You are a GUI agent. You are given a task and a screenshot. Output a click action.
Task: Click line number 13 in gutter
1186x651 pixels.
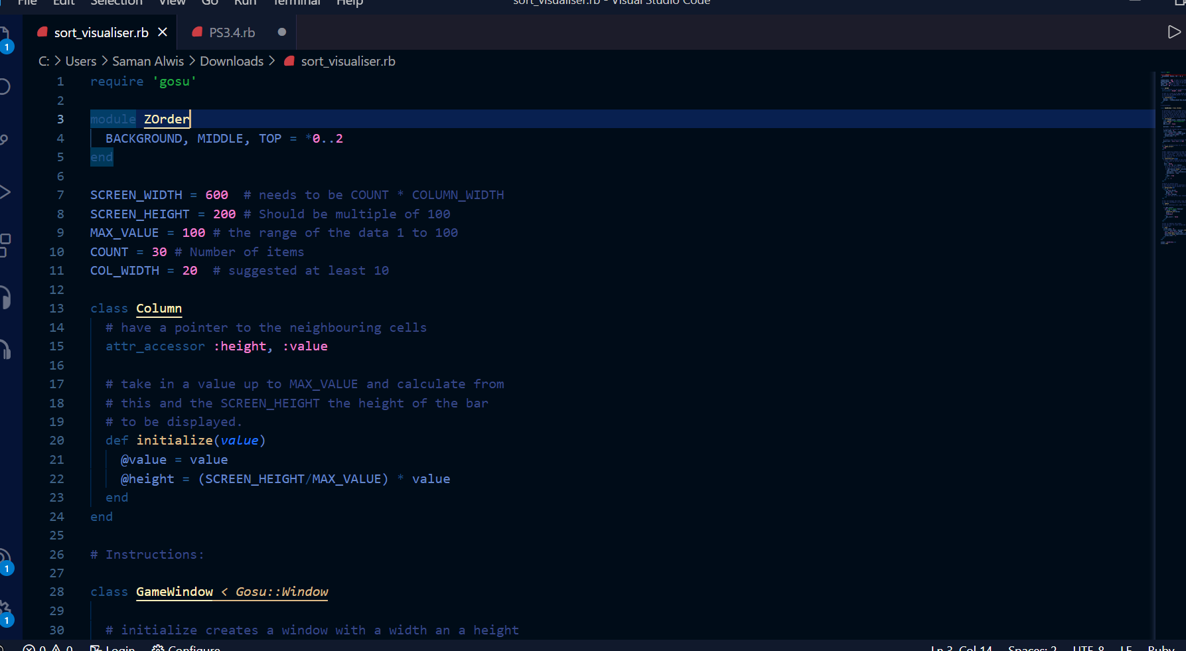57,309
